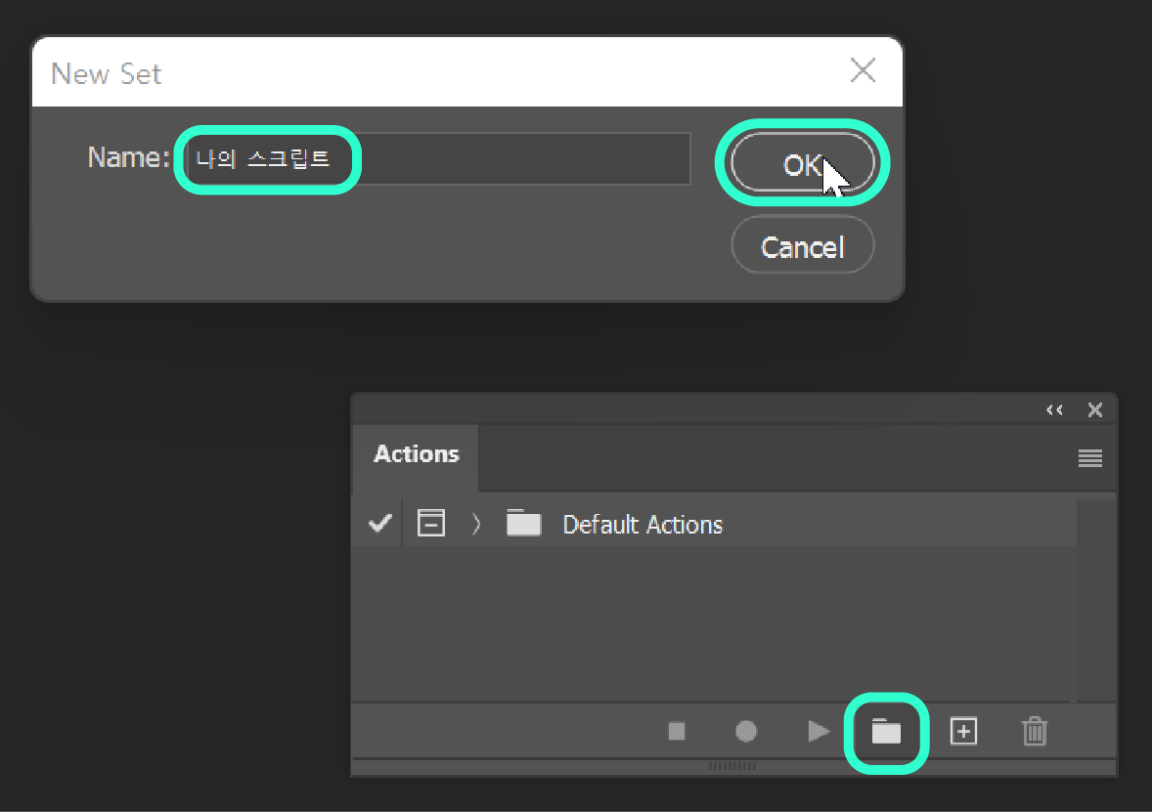Expand the Default Actions set
The image size is (1153, 812).
point(475,524)
